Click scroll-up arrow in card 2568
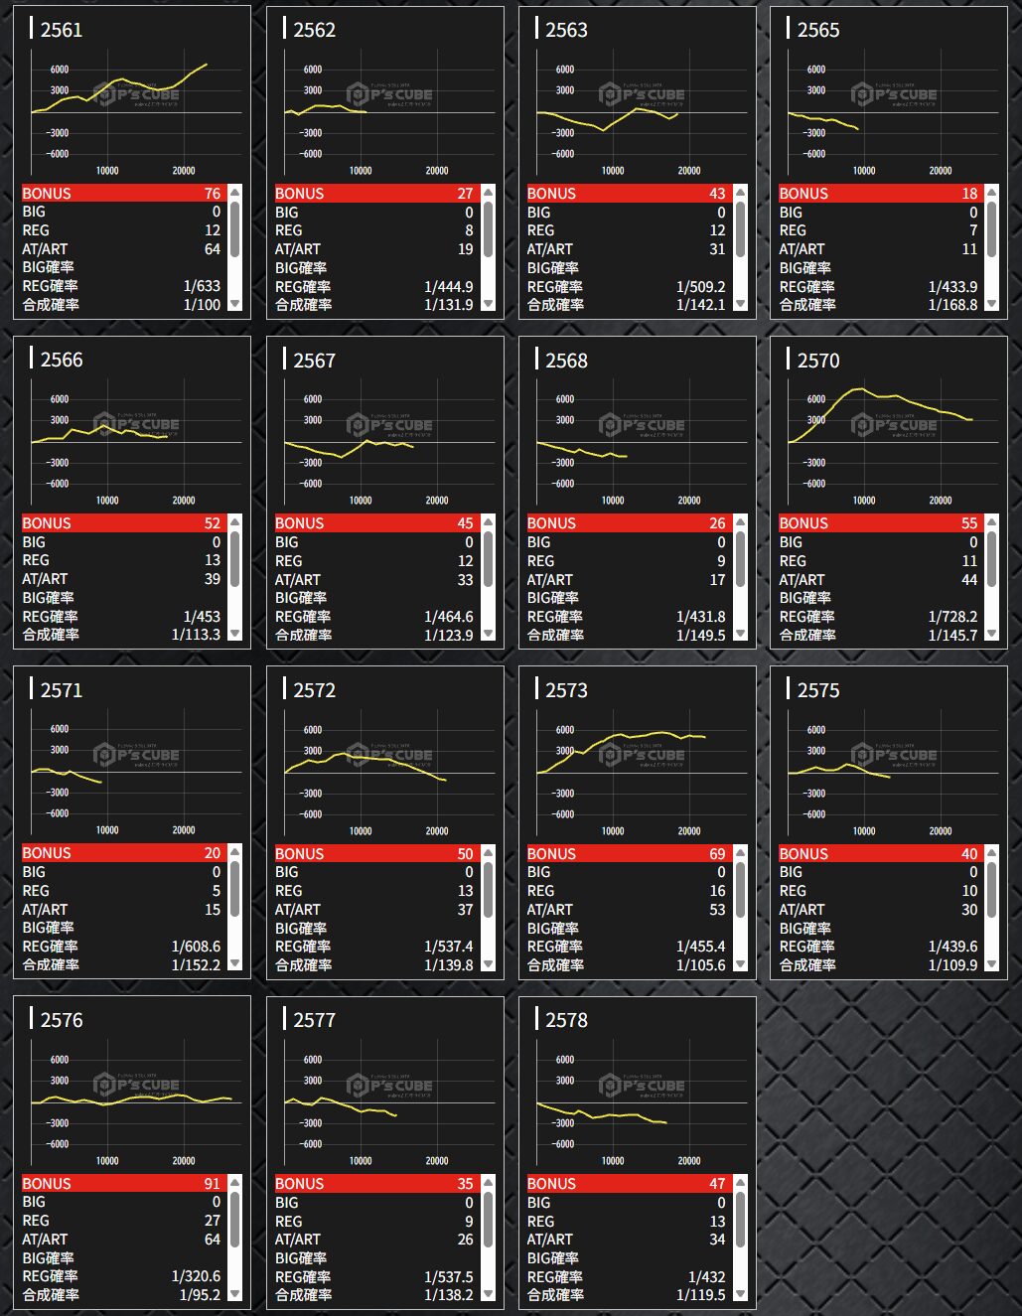1022x1316 pixels. pos(739,521)
